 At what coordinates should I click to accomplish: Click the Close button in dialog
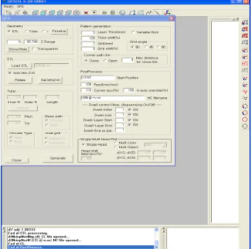point(17,160)
